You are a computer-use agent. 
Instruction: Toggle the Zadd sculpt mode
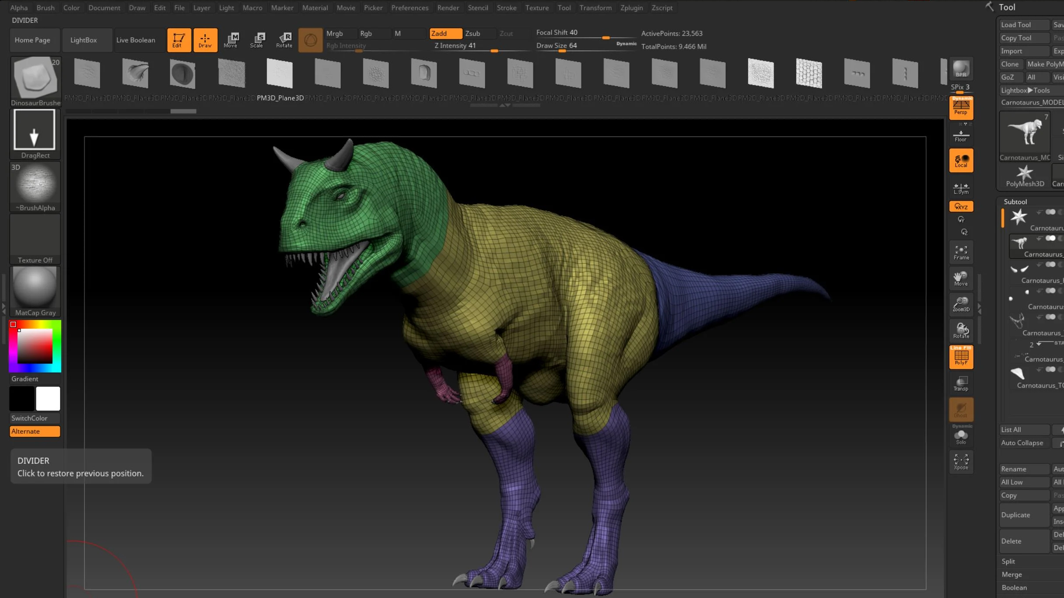(x=445, y=33)
